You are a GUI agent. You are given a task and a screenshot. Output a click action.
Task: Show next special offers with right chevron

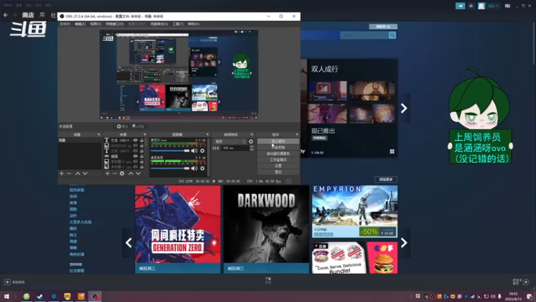404,243
